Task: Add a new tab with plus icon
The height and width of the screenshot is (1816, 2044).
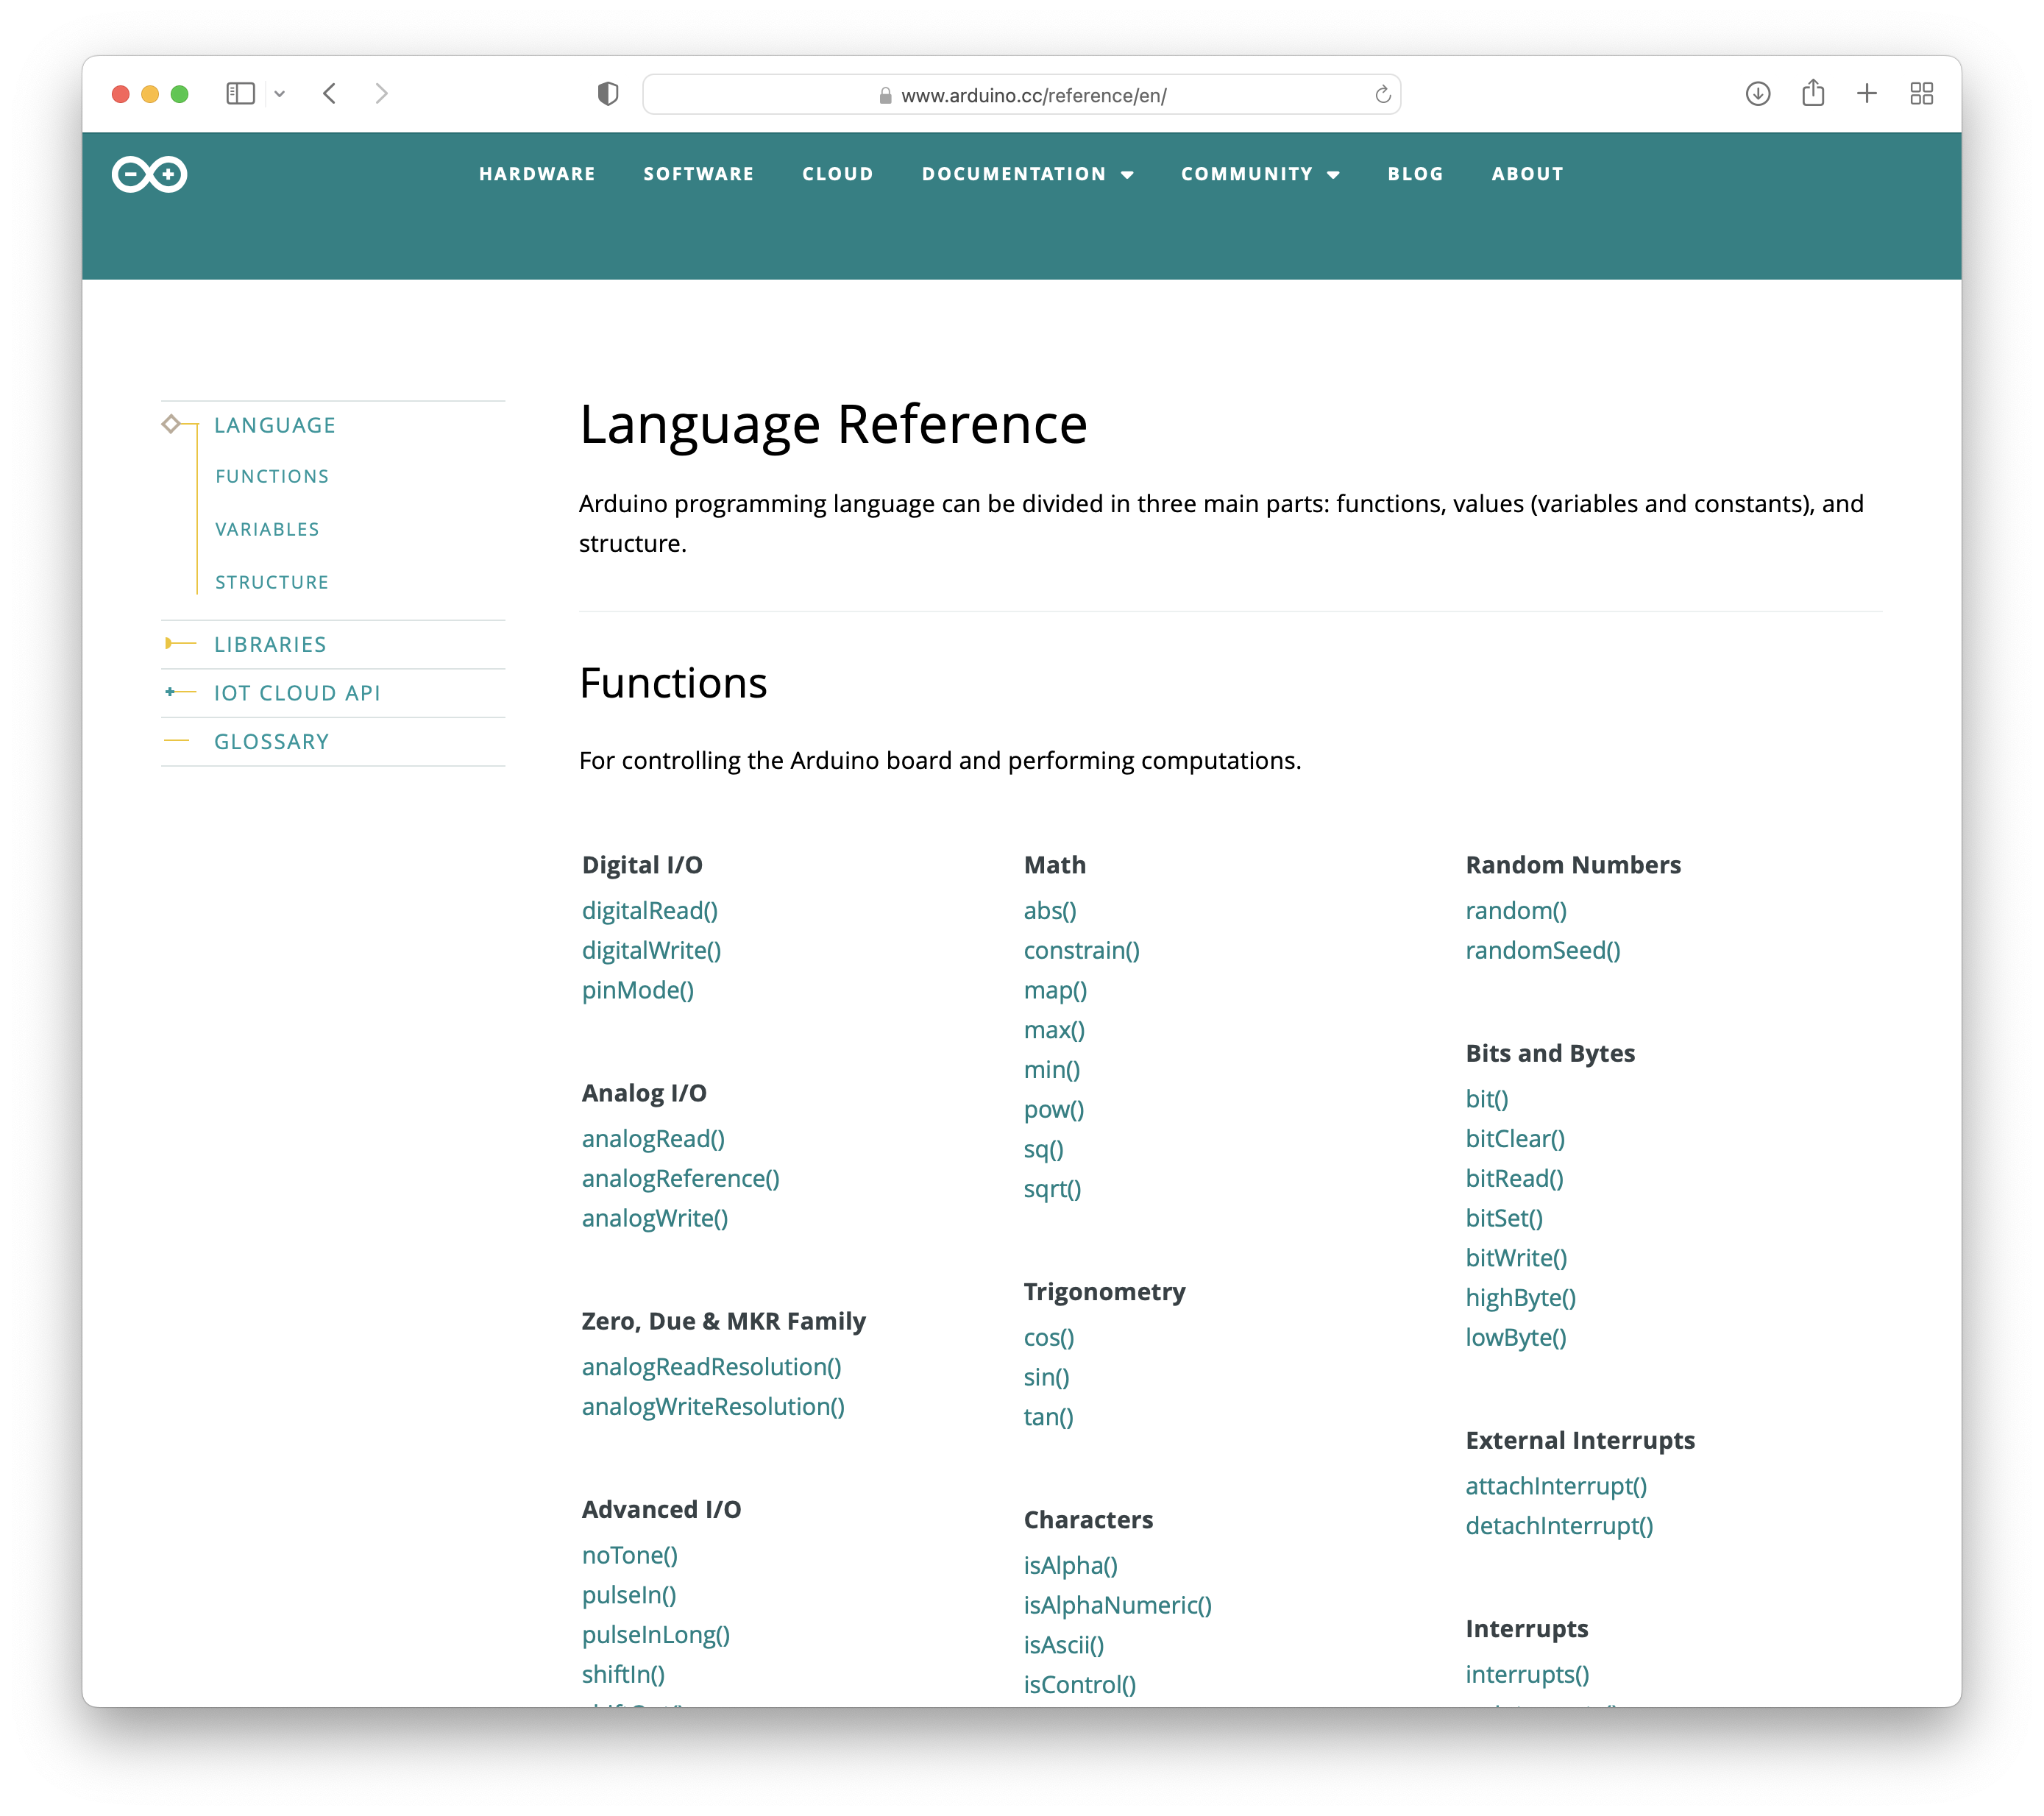Action: pyautogui.click(x=1867, y=94)
